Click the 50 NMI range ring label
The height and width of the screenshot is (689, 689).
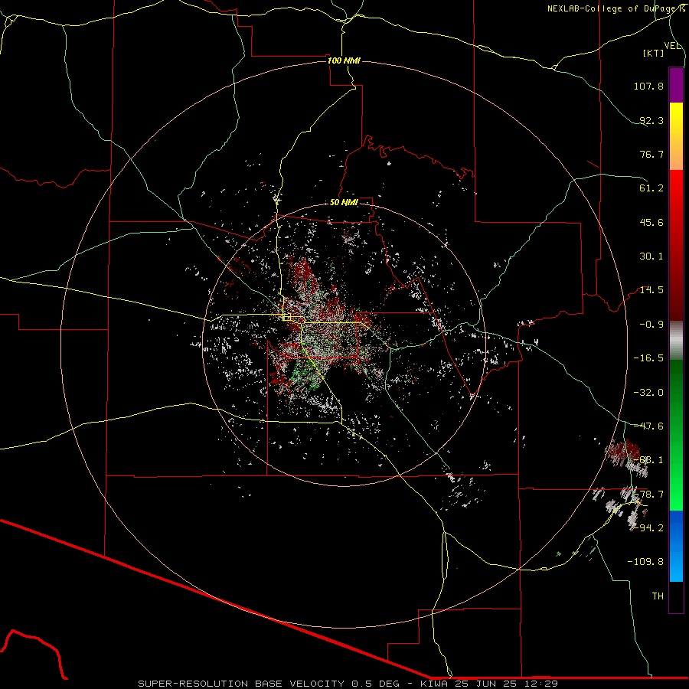(344, 202)
